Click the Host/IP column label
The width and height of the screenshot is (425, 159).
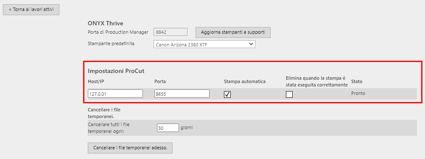[x=95, y=81]
